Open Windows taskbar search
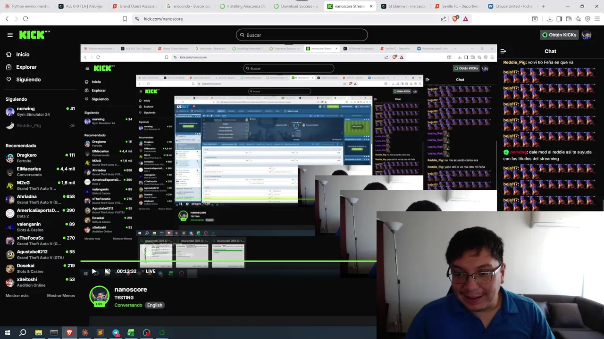Screen dimensions: 604x339 click(x=23, y=333)
